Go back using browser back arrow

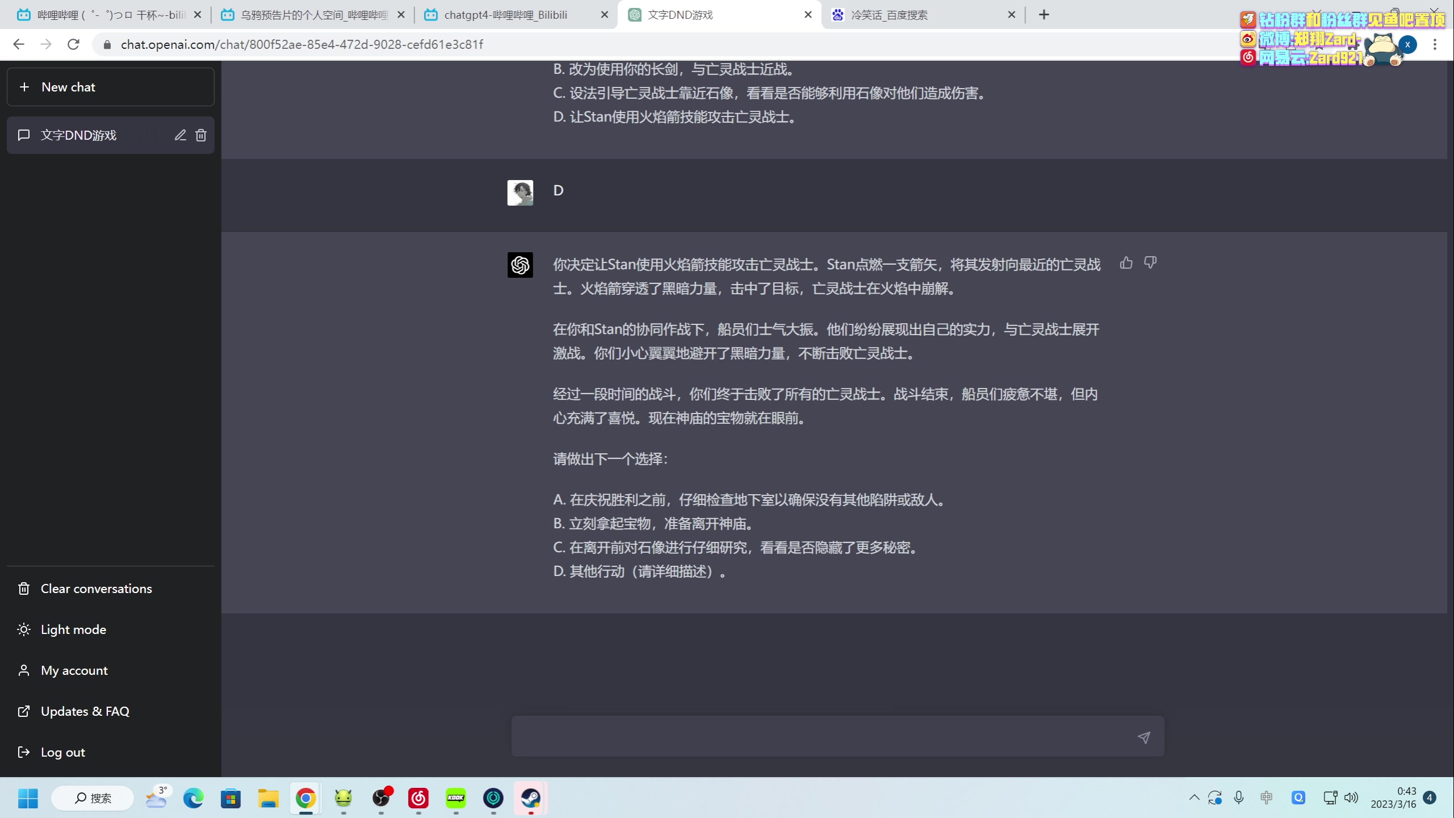pyautogui.click(x=19, y=44)
